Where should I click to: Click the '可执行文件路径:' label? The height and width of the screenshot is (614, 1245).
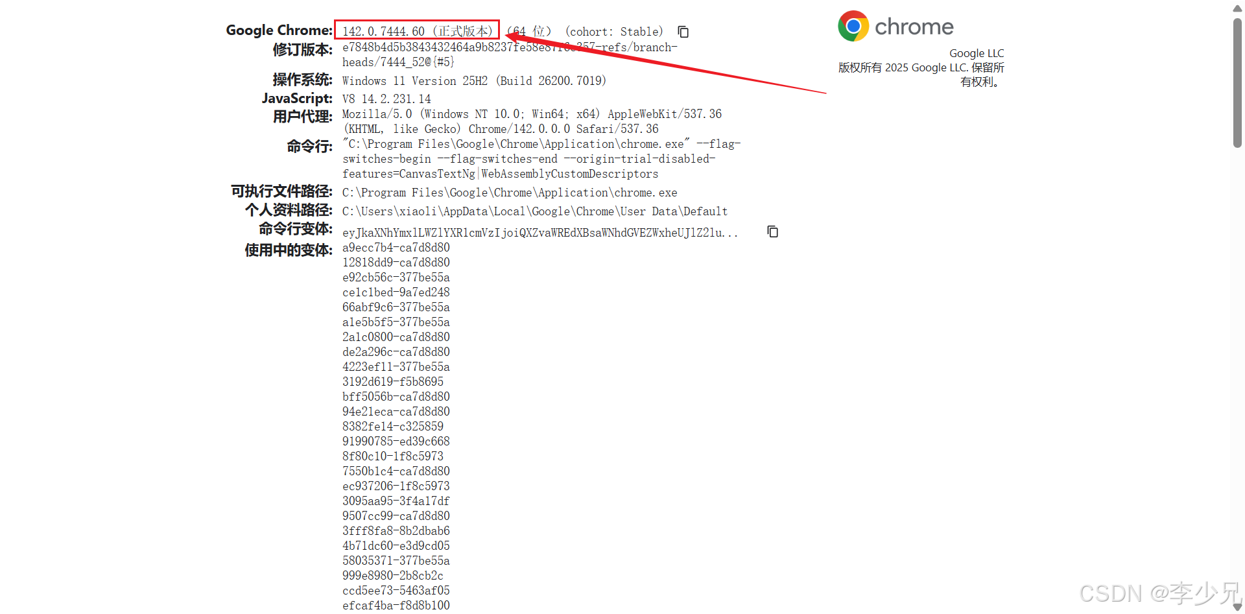[x=281, y=191]
